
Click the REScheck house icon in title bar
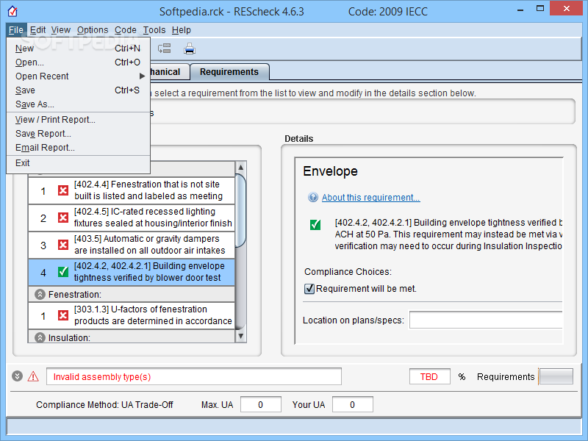pos(12,11)
